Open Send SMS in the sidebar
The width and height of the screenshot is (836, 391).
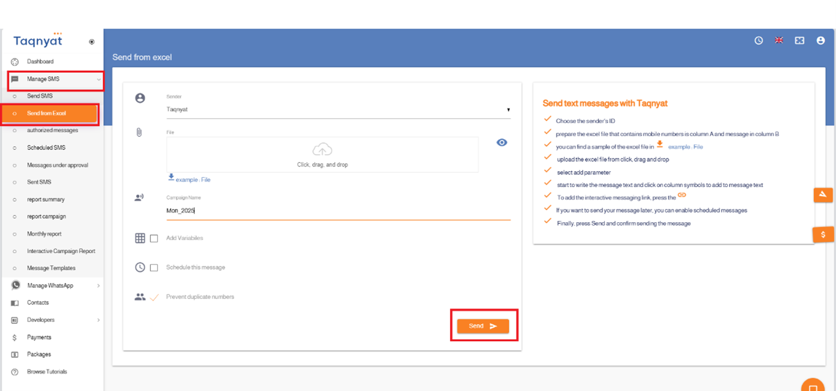coord(39,96)
